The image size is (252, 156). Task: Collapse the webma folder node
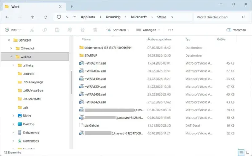coord(11,57)
